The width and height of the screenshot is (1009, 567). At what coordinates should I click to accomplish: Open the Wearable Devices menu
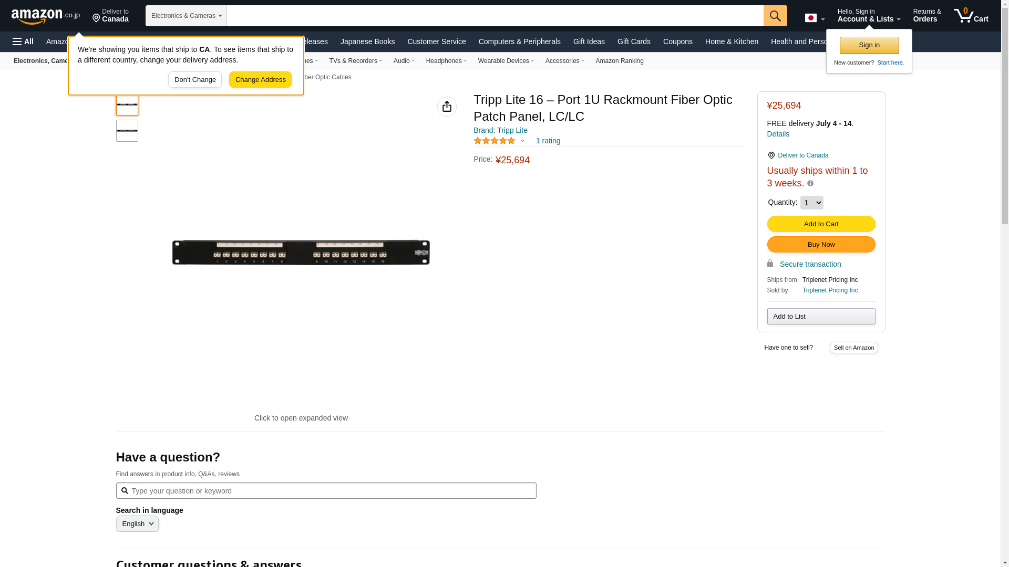point(506,61)
